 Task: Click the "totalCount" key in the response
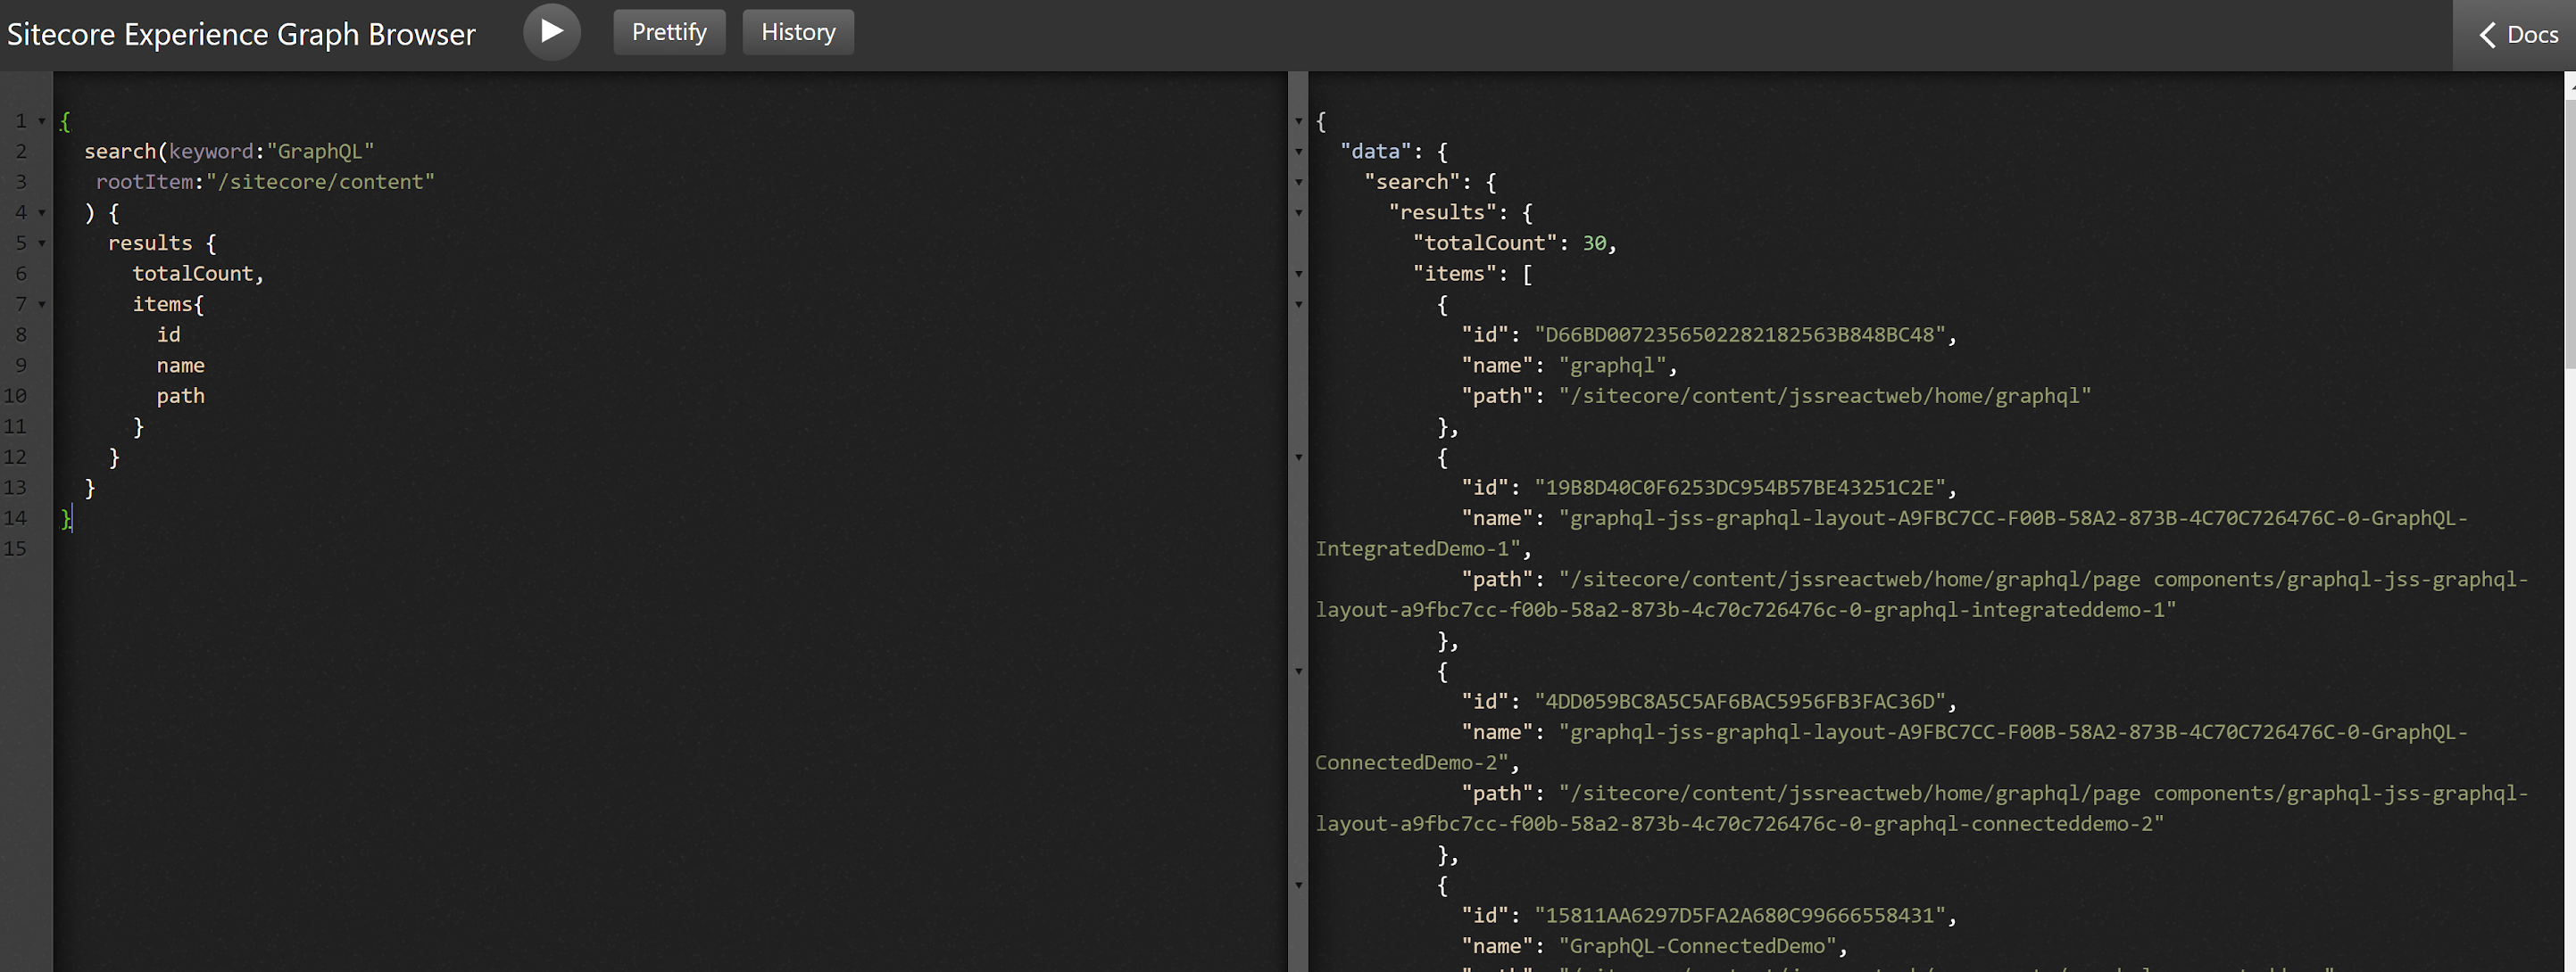pyautogui.click(x=1485, y=243)
